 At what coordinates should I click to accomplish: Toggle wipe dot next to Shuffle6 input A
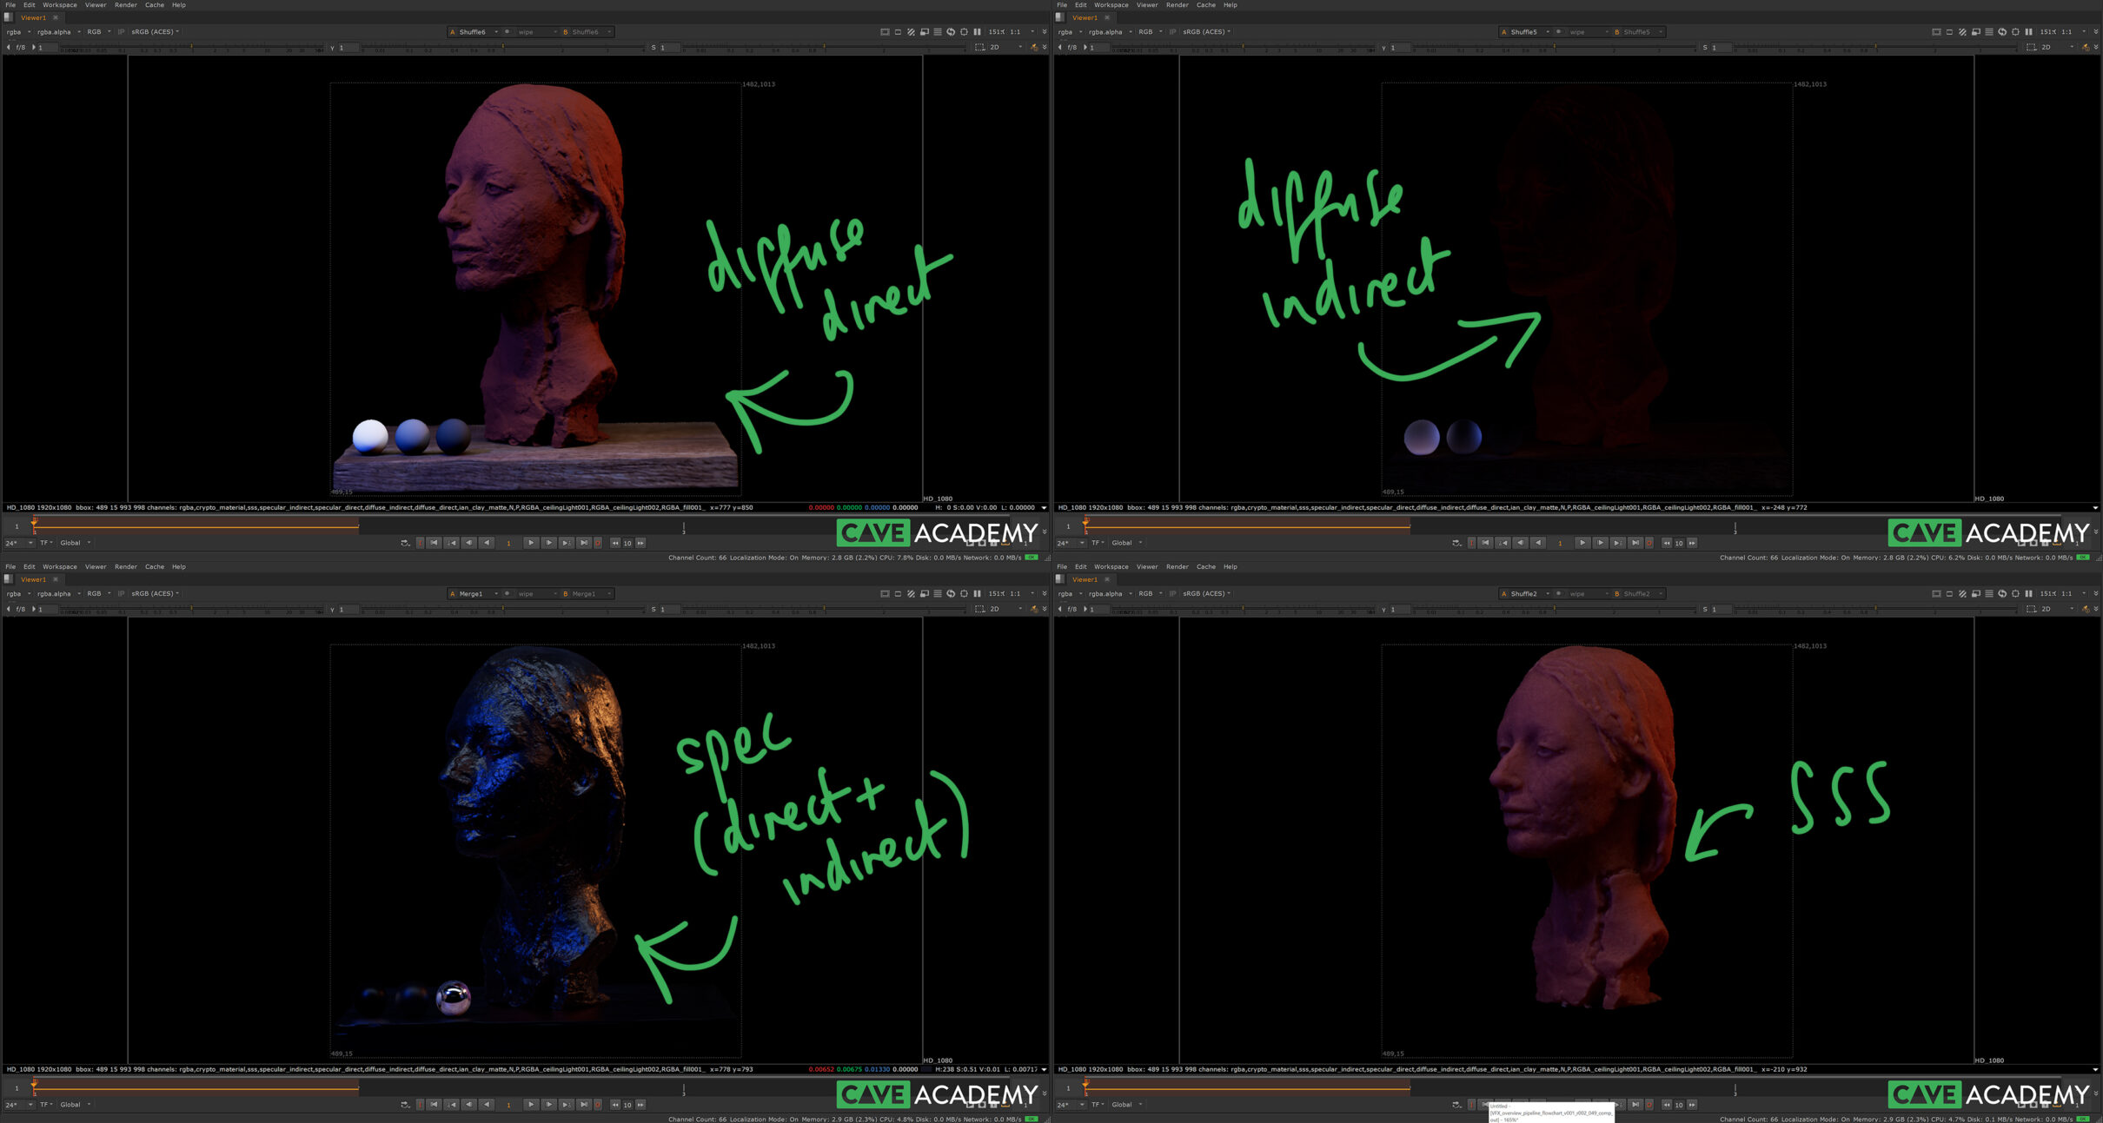[x=508, y=32]
